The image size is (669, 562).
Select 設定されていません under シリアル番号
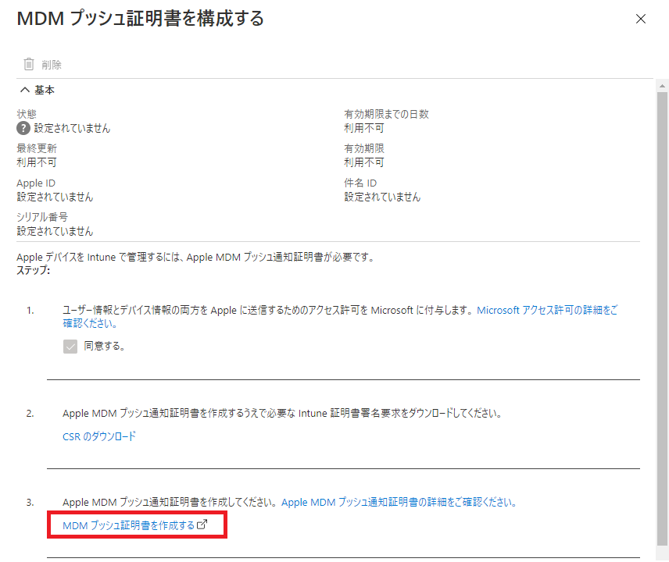tap(55, 231)
